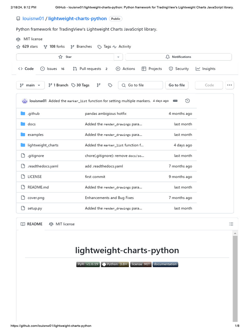The image size is (250, 333).
Task: Click the louisnw01 avatar in commit row
Action: (25, 101)
